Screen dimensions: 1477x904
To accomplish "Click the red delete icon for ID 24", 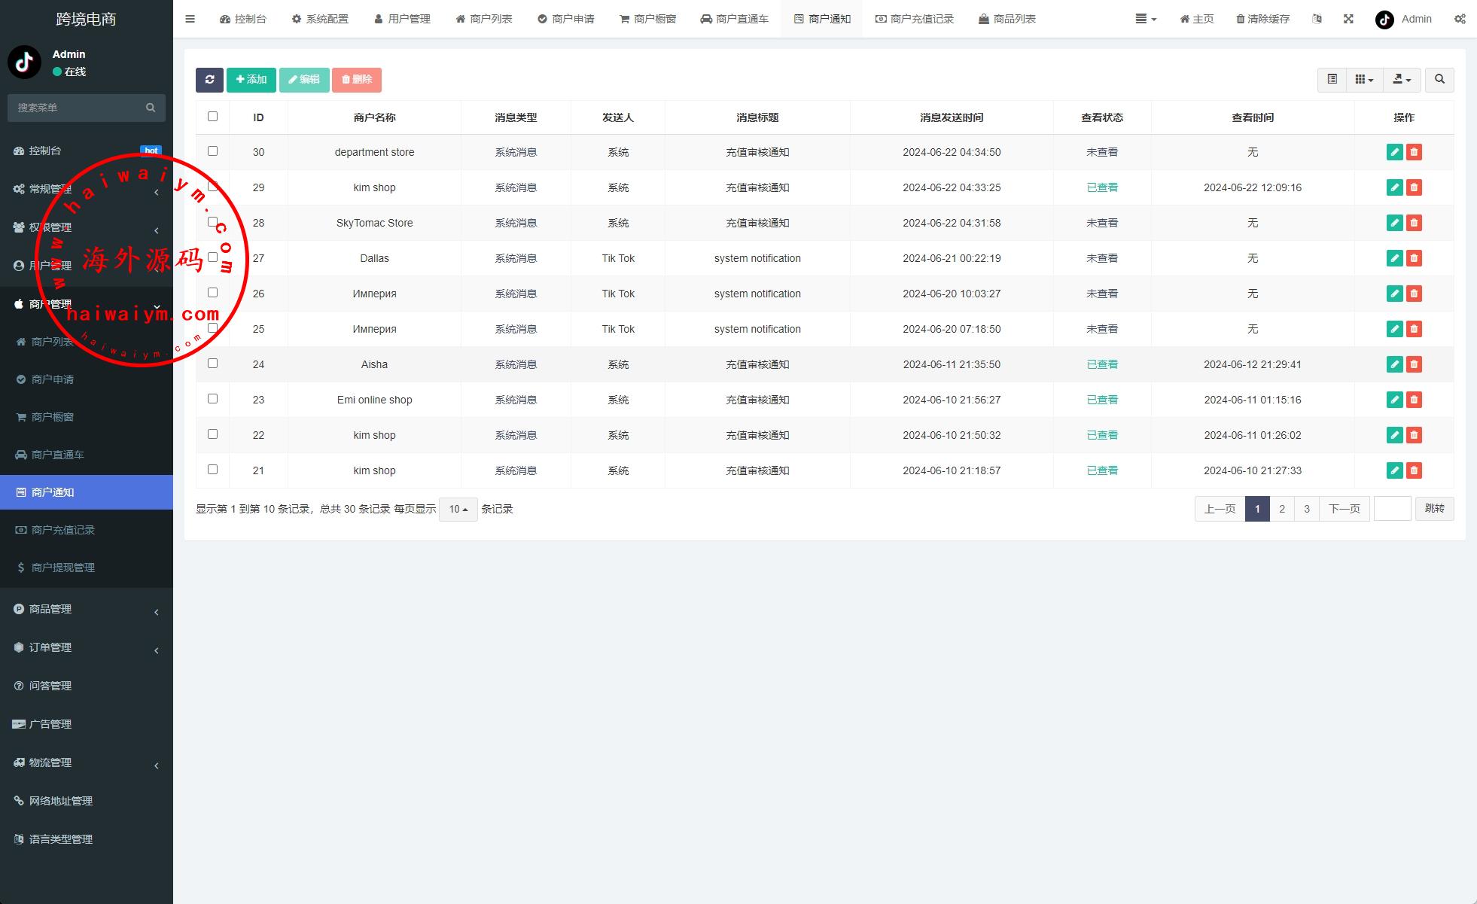I will tap(1414, 364).
